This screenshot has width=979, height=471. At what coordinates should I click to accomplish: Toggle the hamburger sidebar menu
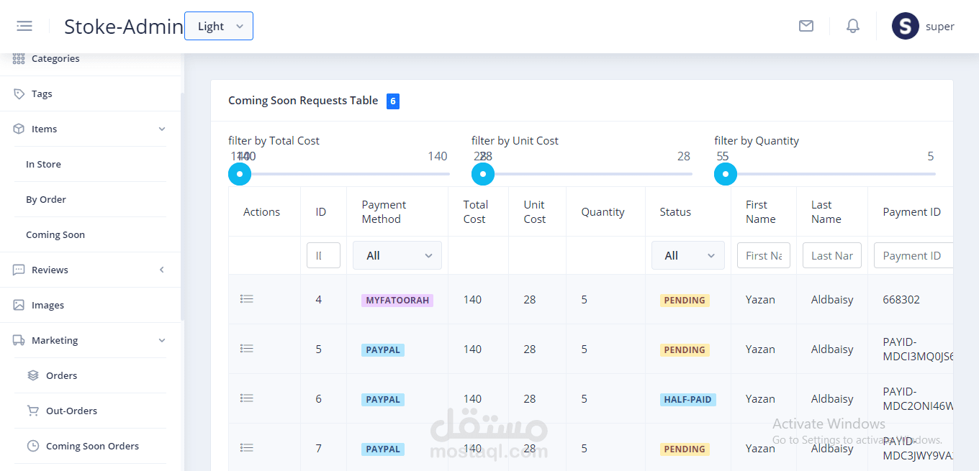[24, 26]
